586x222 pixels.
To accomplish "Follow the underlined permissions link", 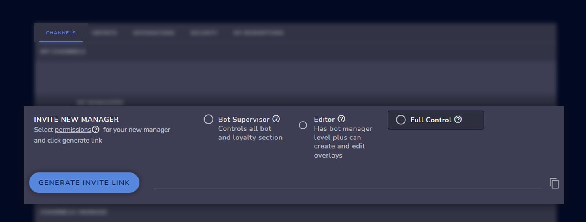I will pyautogui.click(x=73, y=130).
